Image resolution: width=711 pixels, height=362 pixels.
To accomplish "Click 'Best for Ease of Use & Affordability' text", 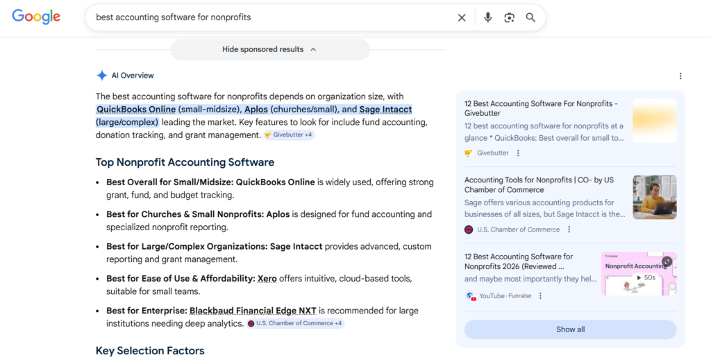I will pyautogui.click(x=181, y=279).
